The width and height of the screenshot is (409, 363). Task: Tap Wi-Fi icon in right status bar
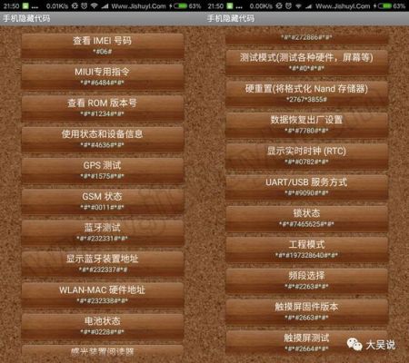(x=298, y=5)
